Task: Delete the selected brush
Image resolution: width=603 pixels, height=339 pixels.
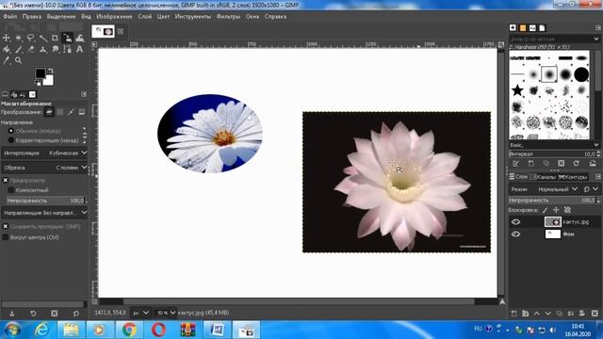Action: tap(562, 163)
